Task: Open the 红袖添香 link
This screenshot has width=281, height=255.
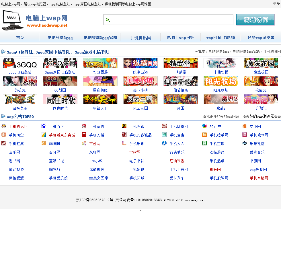Action: point(177,161)
